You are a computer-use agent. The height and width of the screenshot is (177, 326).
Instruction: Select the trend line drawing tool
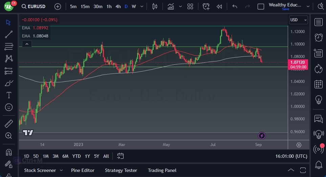(x=9, y=34)
